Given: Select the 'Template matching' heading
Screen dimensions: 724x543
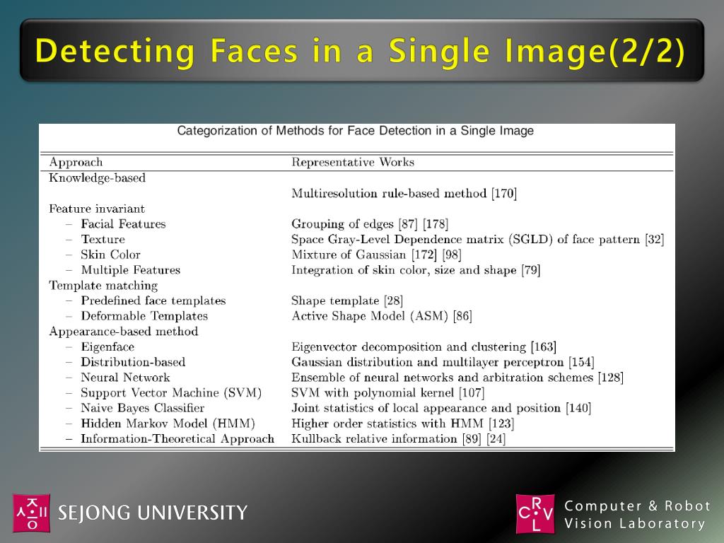Looking at the screenshot, I should tap(103, 286).
